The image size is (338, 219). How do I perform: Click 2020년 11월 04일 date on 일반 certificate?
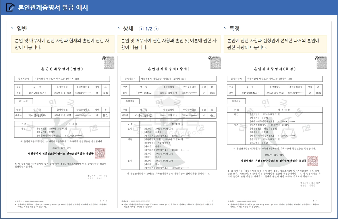(62, 148)
